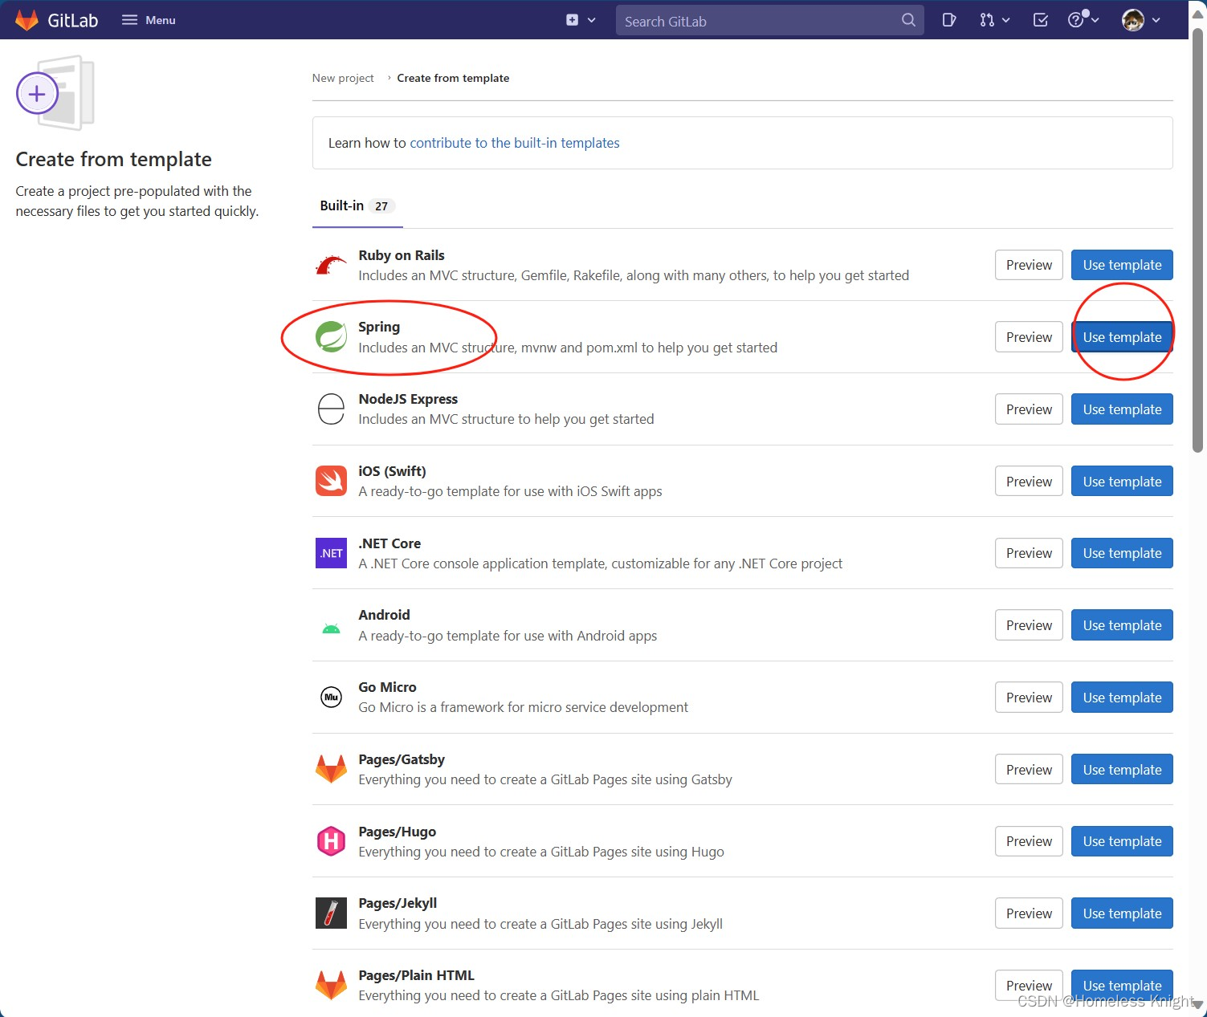Click the Go Micro logo icon
The height and width of the screenshot is (1017, 1207).
(331, 698)
